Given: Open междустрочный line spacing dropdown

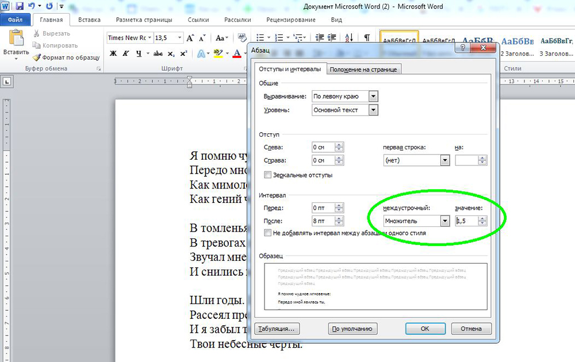Looking at the screenshot, I should (445, 221).
